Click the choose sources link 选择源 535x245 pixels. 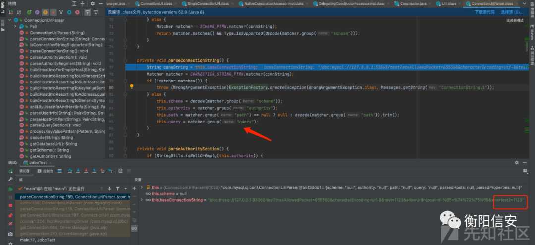pyautogui.click(x=512, y=12)
